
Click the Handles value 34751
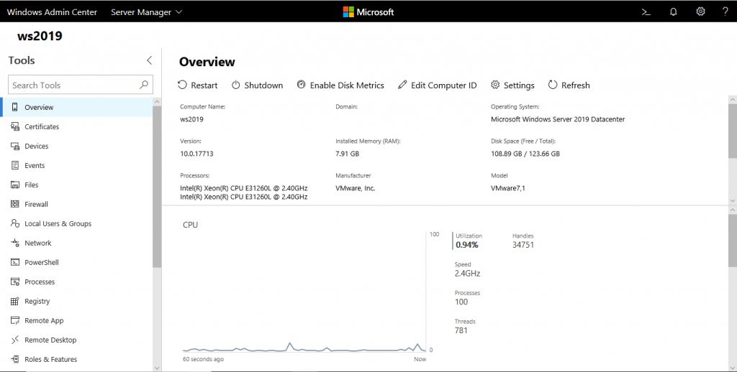tap(523, 245)
